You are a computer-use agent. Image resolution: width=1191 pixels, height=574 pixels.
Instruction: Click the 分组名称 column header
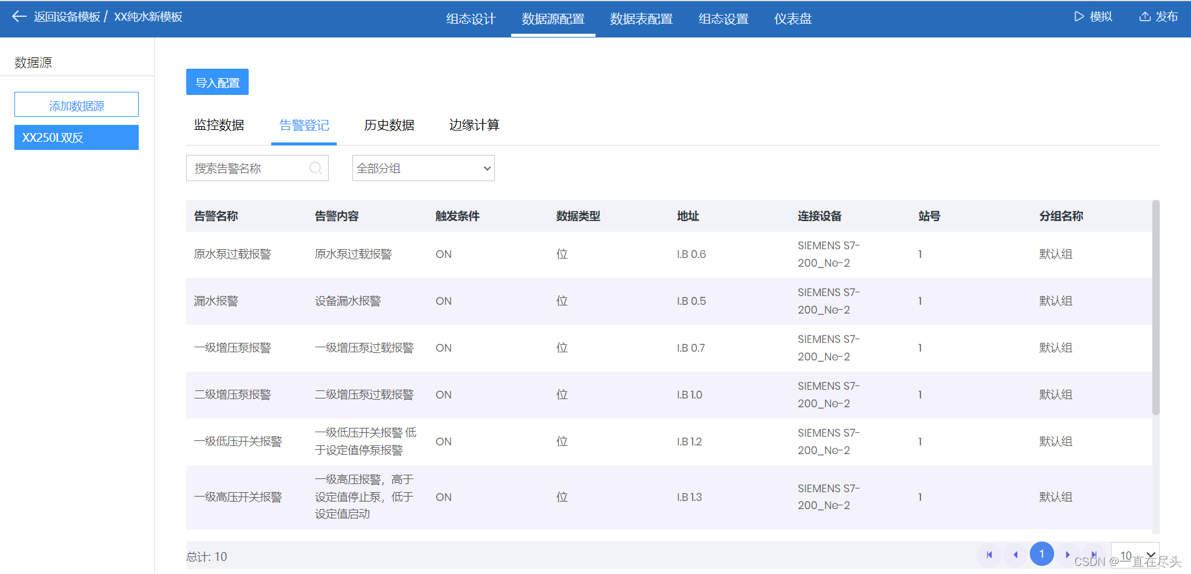coord(1061,216)
